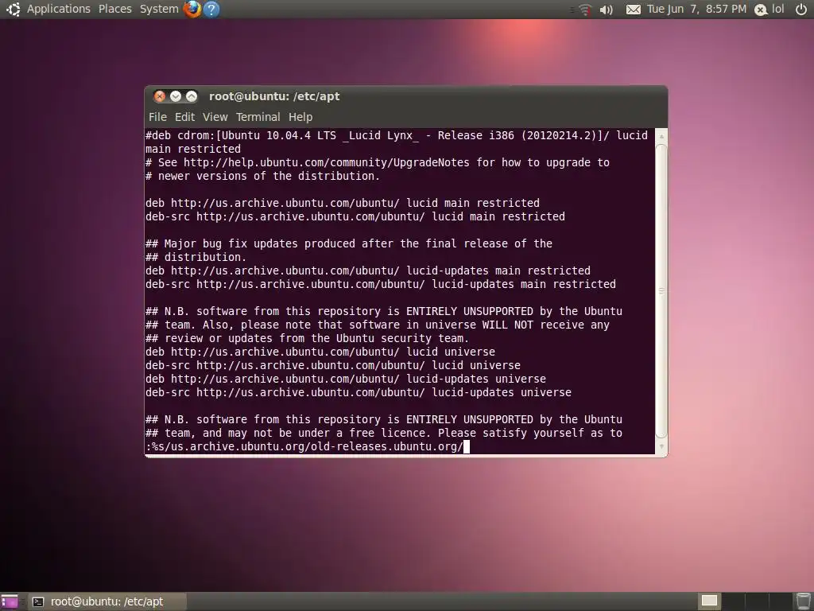Open the wireless network indicator

coord(585,10)
